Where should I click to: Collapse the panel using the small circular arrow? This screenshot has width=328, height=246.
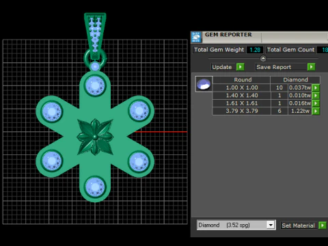pos(263,59)
